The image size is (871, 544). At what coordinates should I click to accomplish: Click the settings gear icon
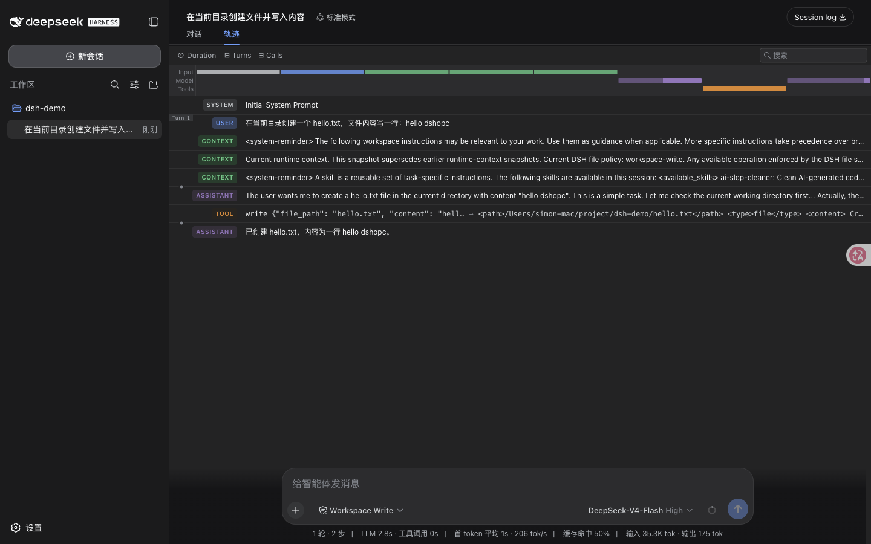click(16, 528)
